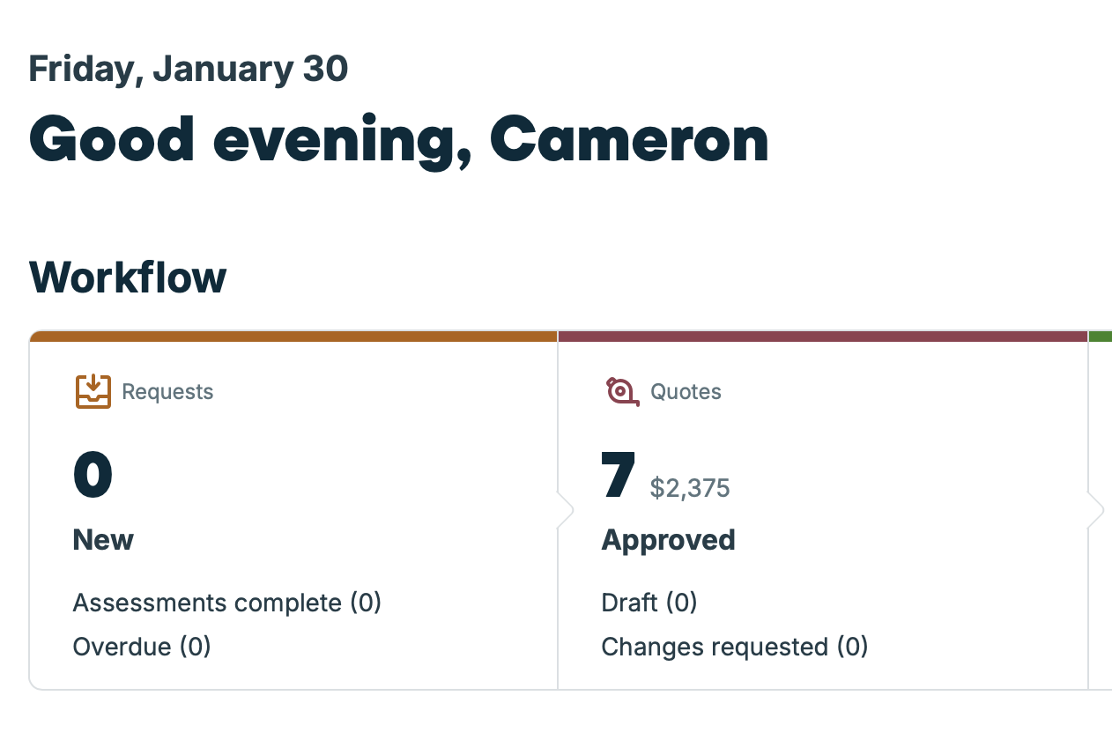View the New requests label
Viewport: 1112px width, 740px height.
click(x=103, y=539)
